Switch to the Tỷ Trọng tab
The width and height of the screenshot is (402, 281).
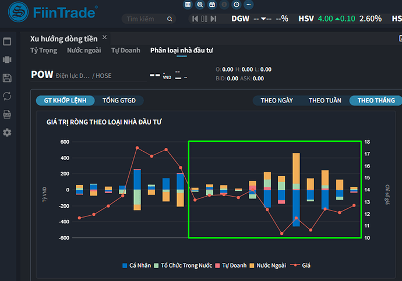[44, 51]
